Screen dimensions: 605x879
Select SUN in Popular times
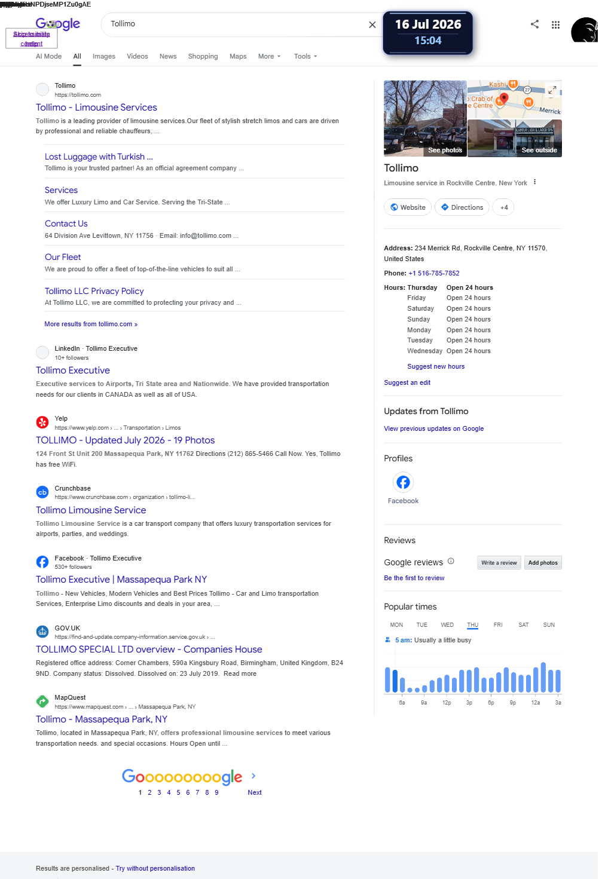(x=549, y=625)
